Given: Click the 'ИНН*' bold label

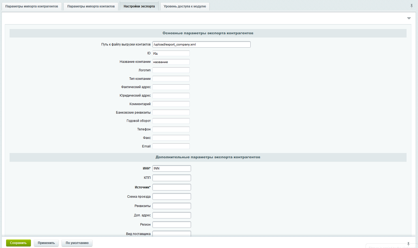Looking at the screenshot, I should coord(147,168).
